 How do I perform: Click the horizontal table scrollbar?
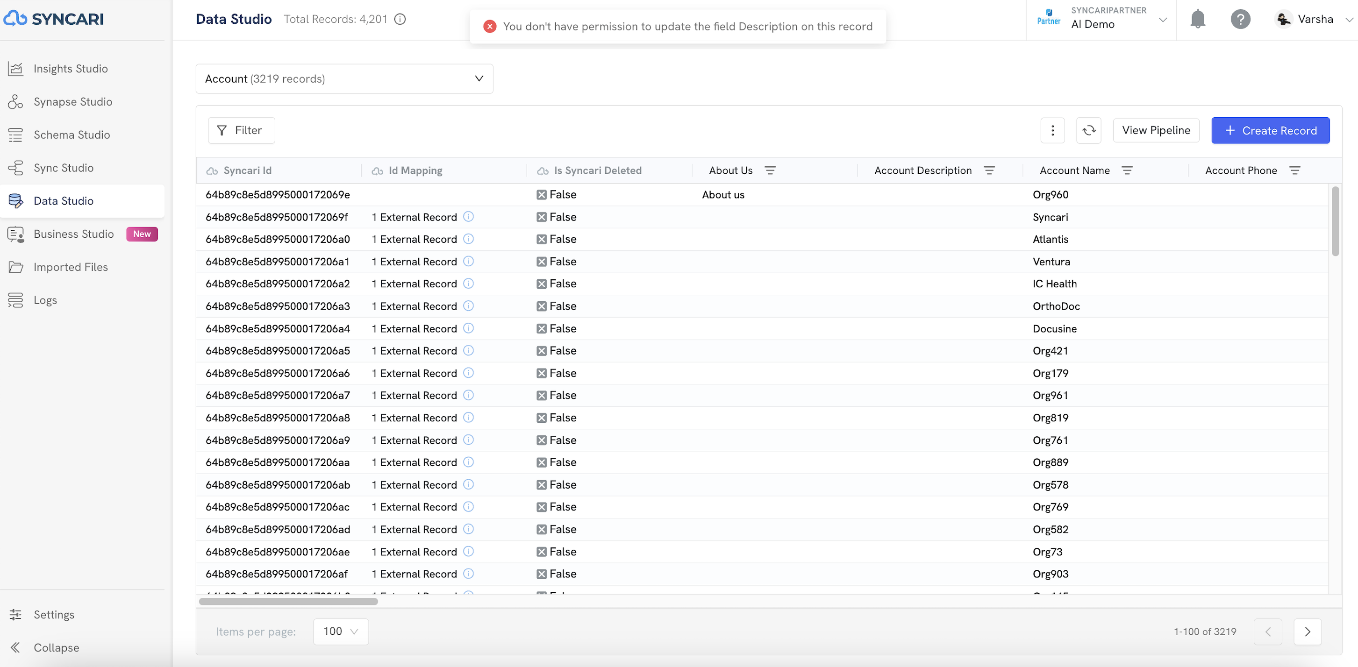pos(288,602)
